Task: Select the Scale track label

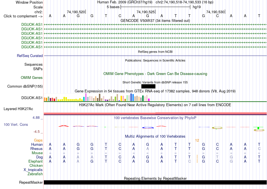Action: (38, 7)
